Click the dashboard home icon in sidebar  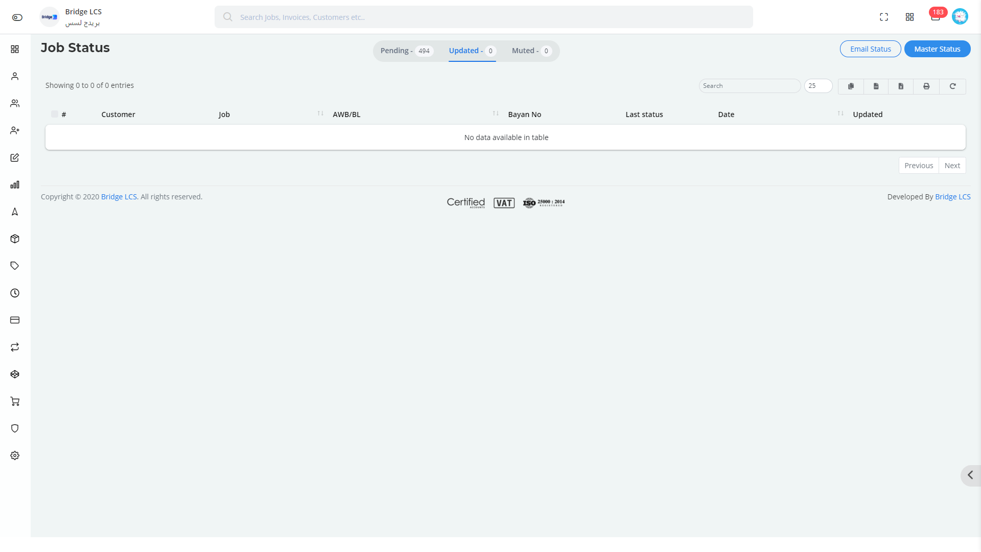(x=15, y=49)
